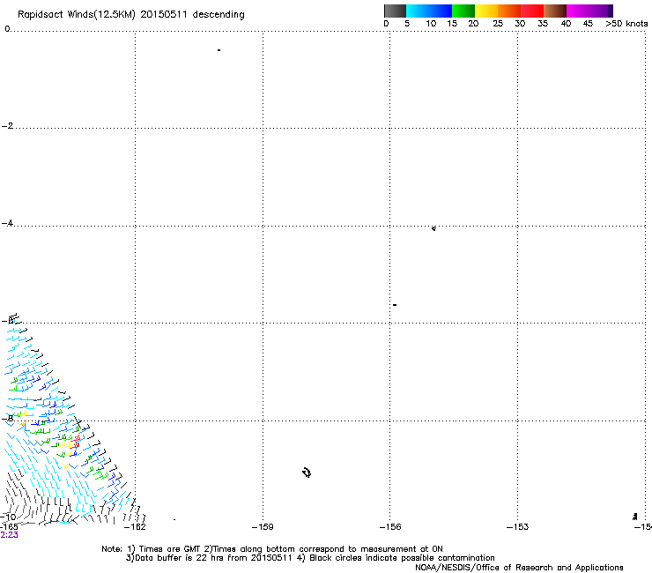Click the '-162' longitude axis label
Screen dimensions: 652x573
[135, 527]
